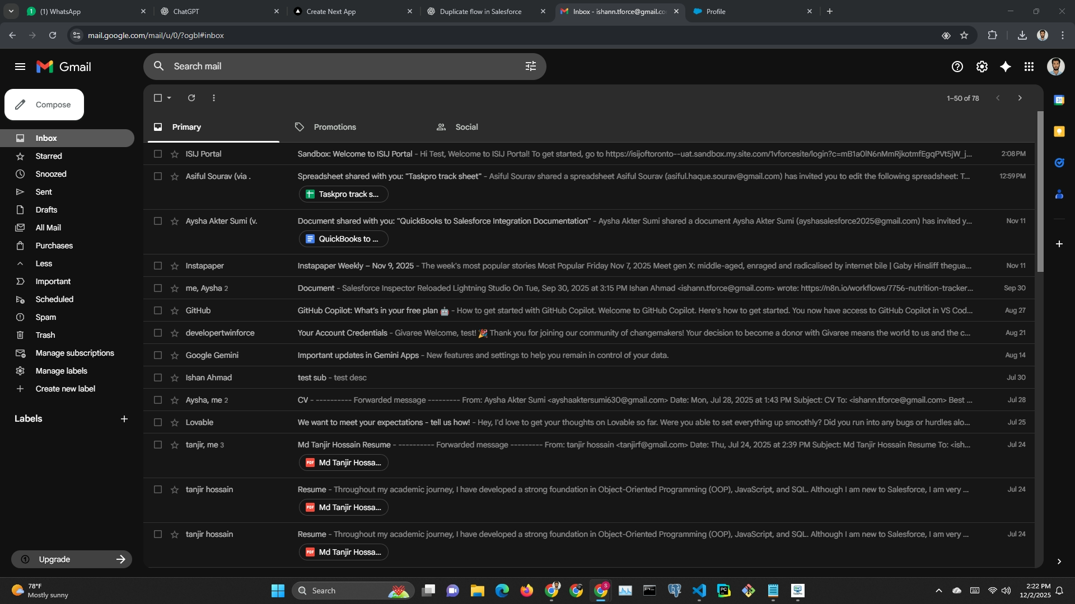
Task: Click the Support help question icon
Action: pos(957,67)
